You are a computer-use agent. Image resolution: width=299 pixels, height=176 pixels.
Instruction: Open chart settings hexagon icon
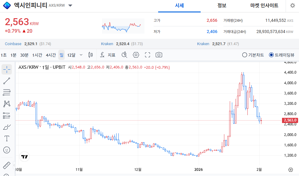136,55
